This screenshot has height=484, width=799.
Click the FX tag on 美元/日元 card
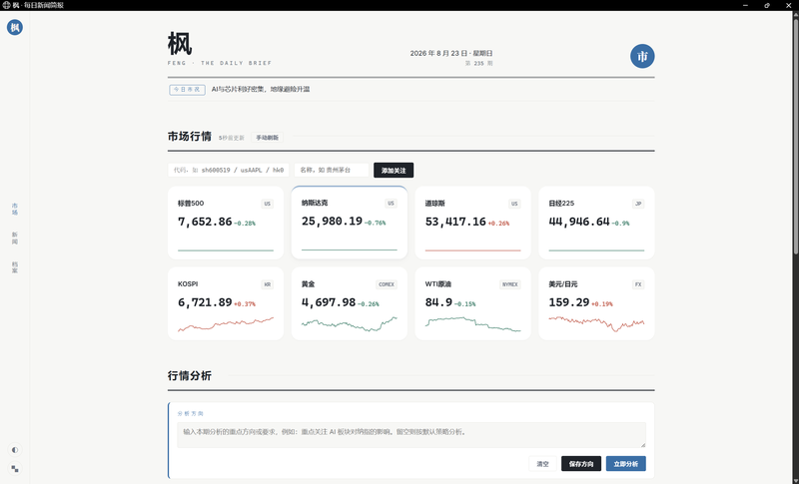[x=638, y=284]
